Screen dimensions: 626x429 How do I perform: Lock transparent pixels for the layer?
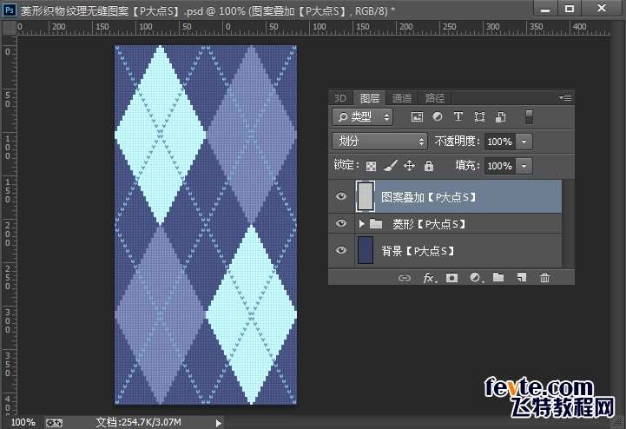pyautogui.click(x=371, y=166)
